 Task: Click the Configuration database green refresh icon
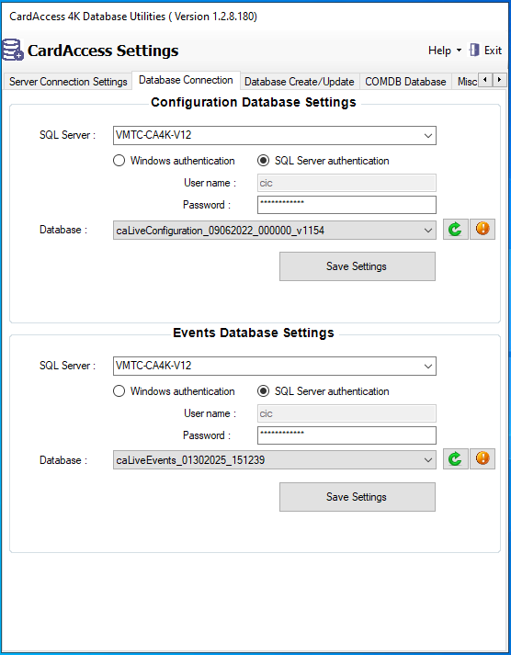[x=456, y=229]
